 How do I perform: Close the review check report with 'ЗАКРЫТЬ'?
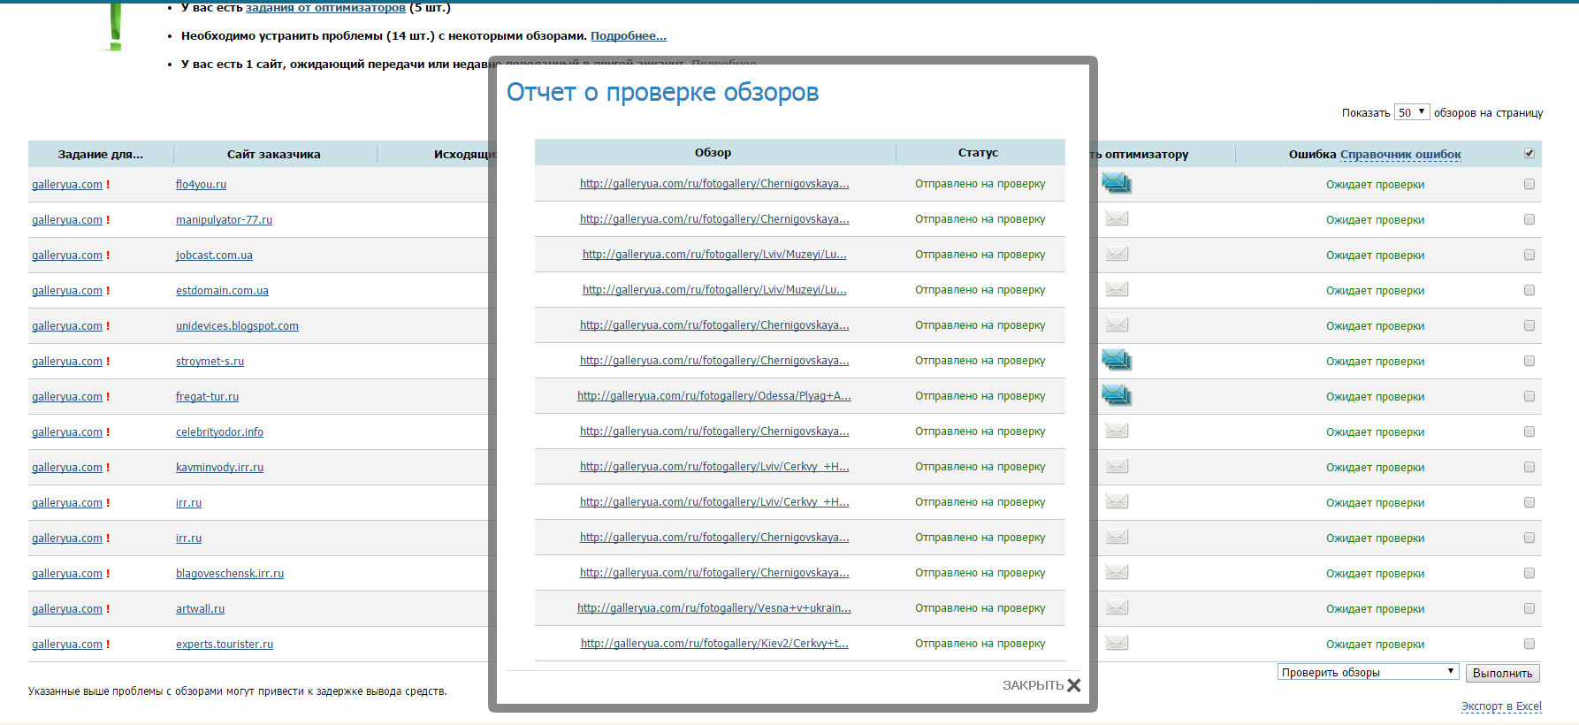click(1041, 685)
